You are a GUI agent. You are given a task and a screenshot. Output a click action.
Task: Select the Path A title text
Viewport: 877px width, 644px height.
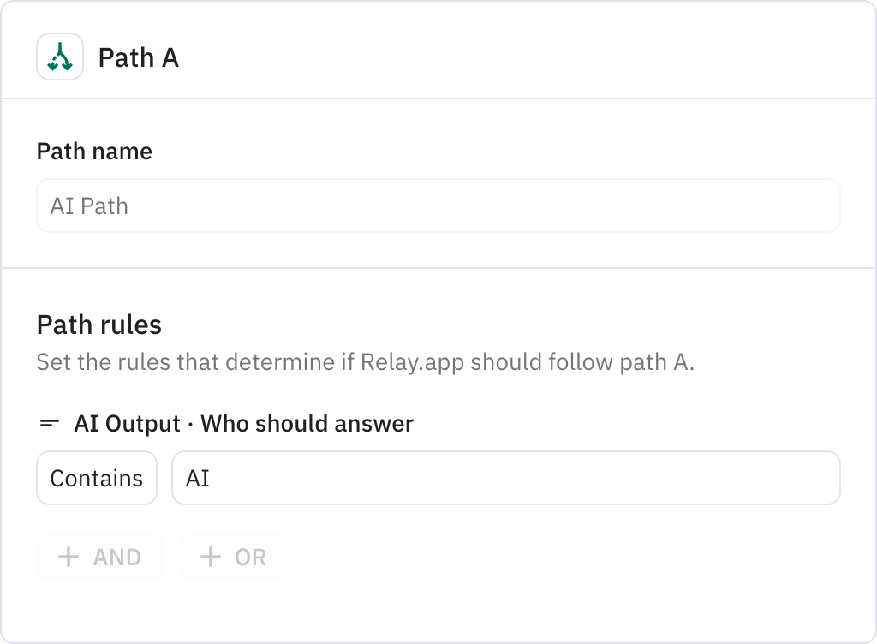pyautogui.click(x=138, y=58)
